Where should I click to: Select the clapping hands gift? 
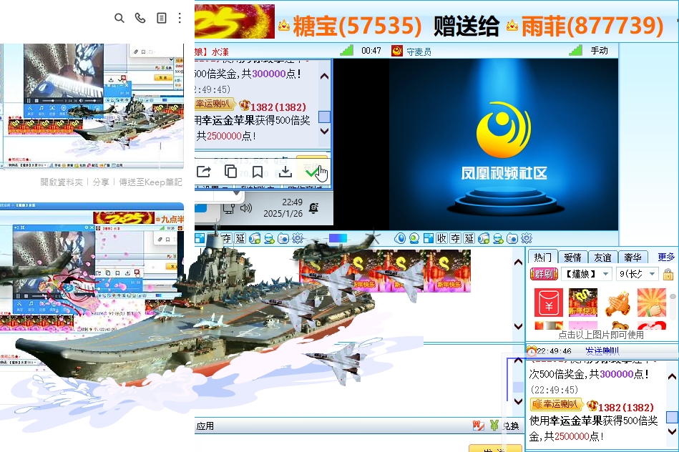coord(617,303)
